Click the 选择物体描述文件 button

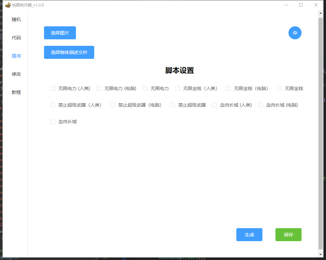pyautogui.click(x=69, y=52)
